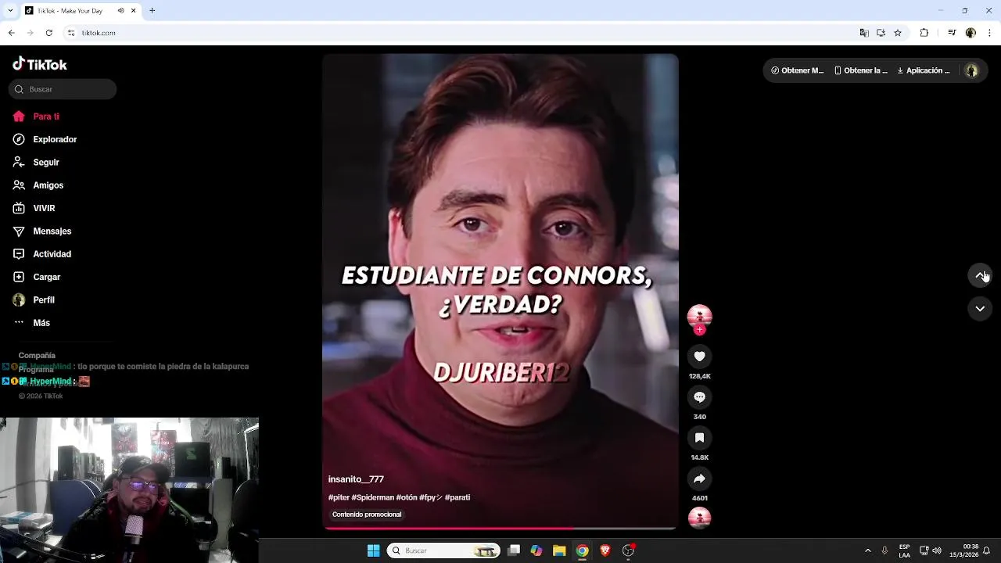This screenshot has width=1001, height=563.
Task: Focus the TikTok Buscar search field
Action: [63, 89]
